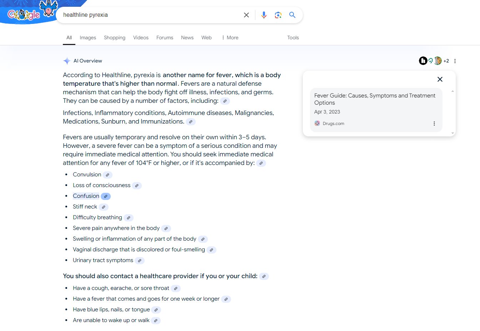
Task: Expand the More search categories menu
Action: [229, 37]
